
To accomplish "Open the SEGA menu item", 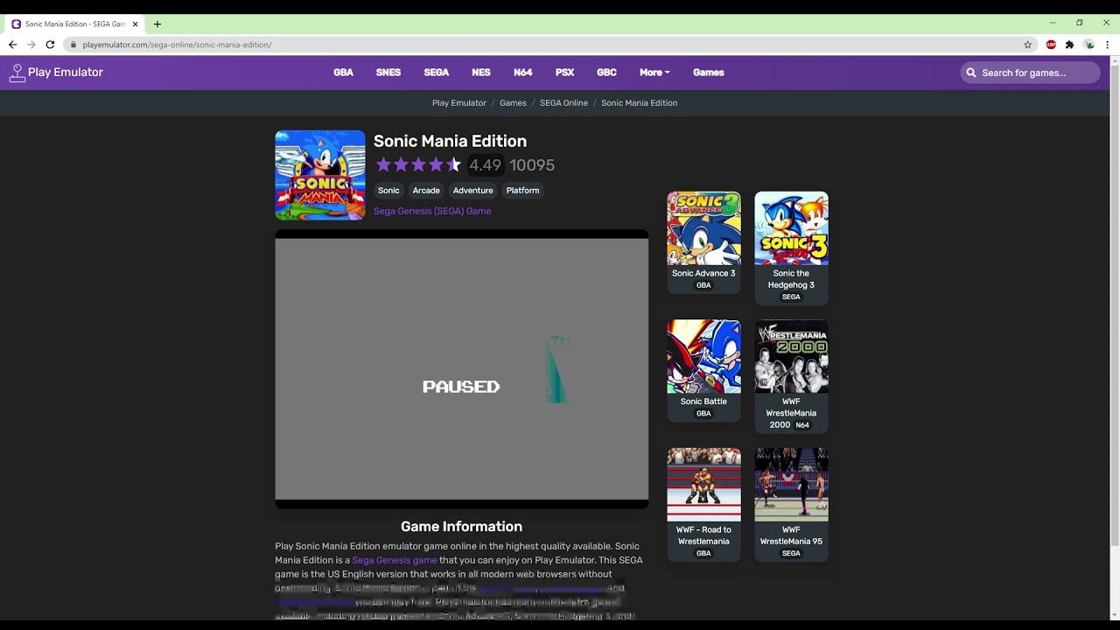I will 437,73.
